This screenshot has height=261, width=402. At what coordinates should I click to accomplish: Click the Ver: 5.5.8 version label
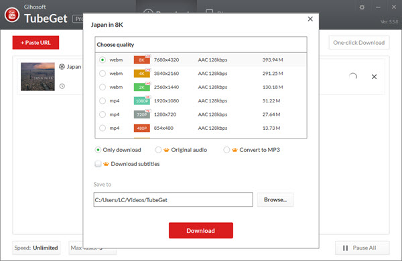point(389,22)
